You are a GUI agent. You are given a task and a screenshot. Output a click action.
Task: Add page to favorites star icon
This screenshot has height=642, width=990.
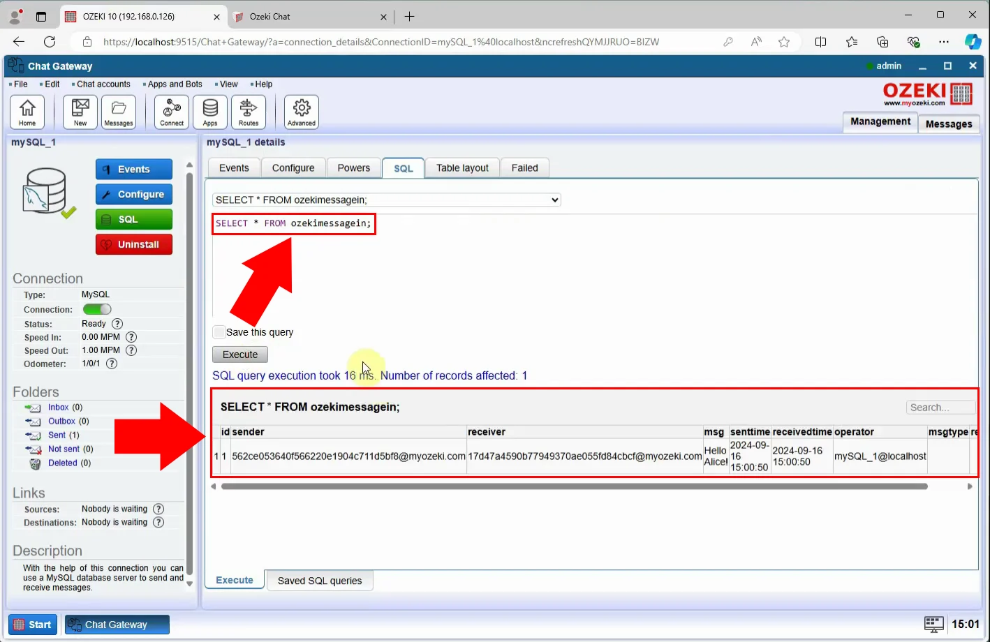784,42
